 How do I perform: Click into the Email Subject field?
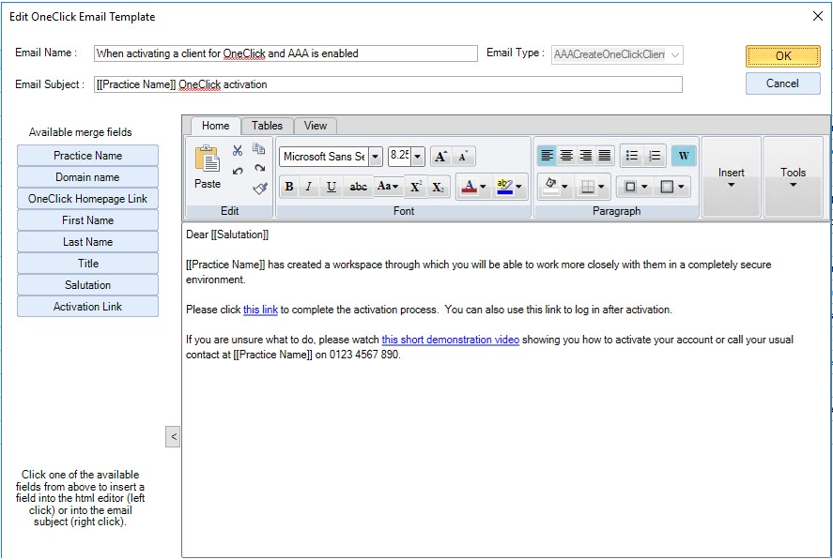[388, 84]
